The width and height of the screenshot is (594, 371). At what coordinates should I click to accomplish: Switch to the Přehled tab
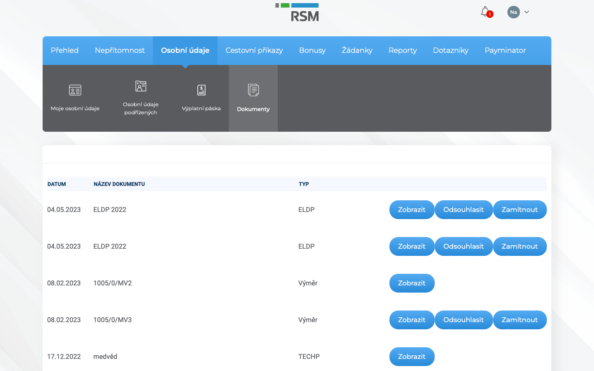tap(65, 51)
